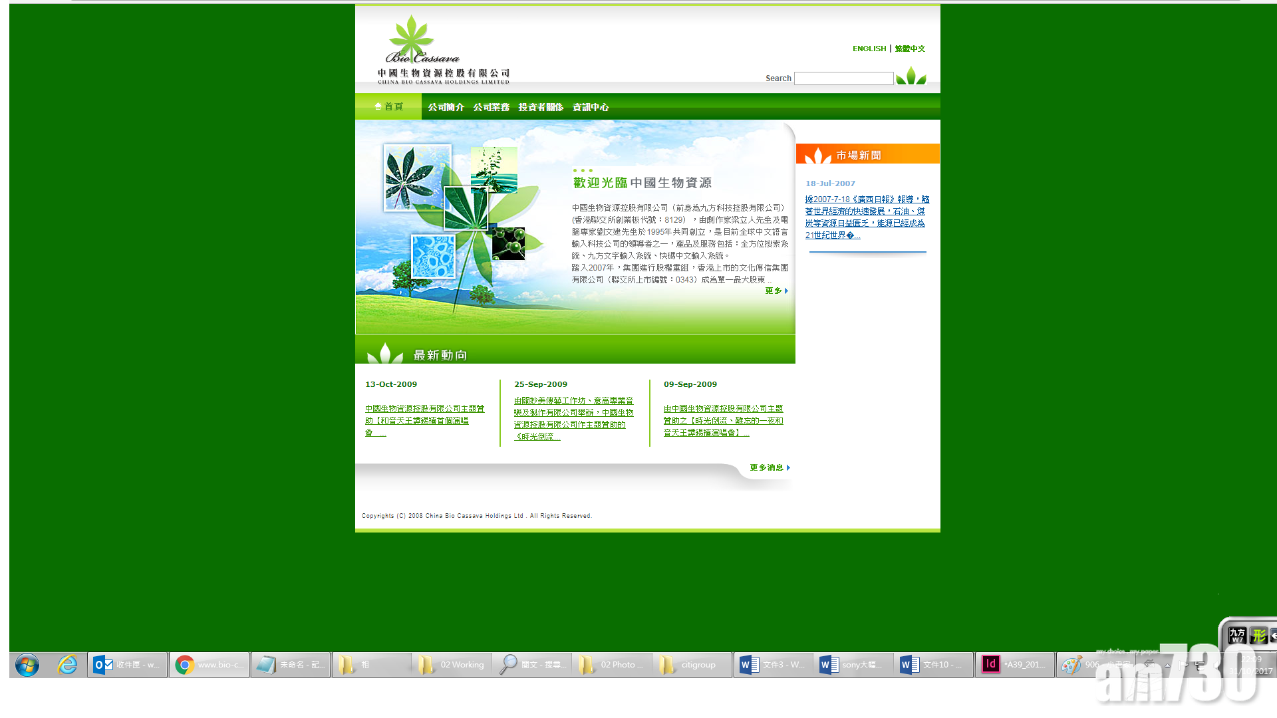
Task: Open the sony Word document in taskbar
Action: pos(853,664)
